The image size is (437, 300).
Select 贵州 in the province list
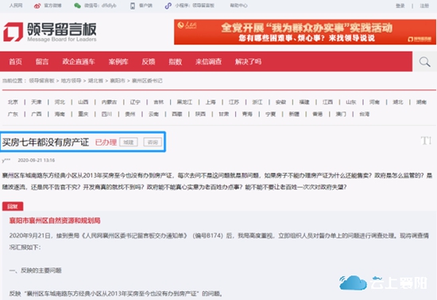130,114
